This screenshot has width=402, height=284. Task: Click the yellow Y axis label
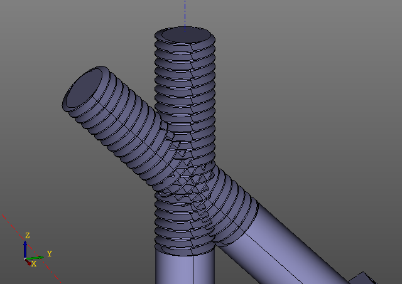point(50,253)
